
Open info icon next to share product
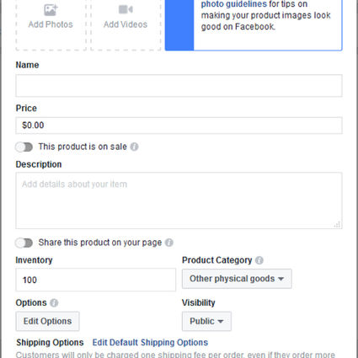169,243
